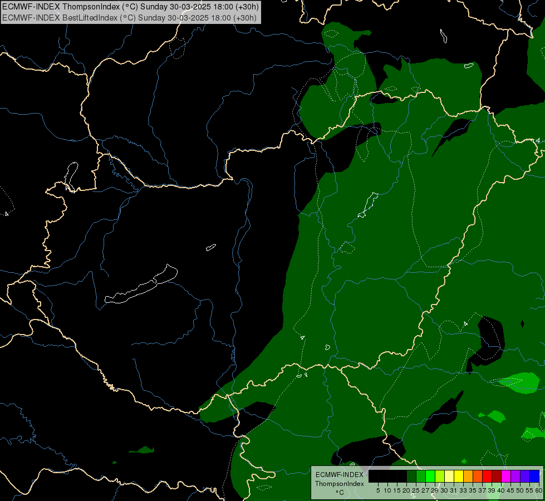Select the °C unit label in legend
The image size is (545, 501).
click(340, 492)
